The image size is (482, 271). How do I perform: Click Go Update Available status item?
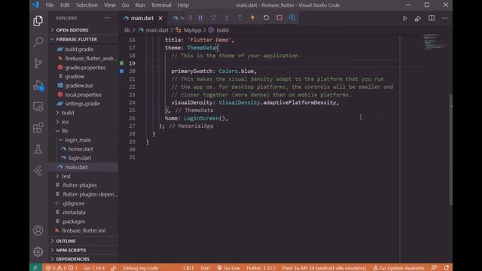pyautogui.click(x=398, y=268)
